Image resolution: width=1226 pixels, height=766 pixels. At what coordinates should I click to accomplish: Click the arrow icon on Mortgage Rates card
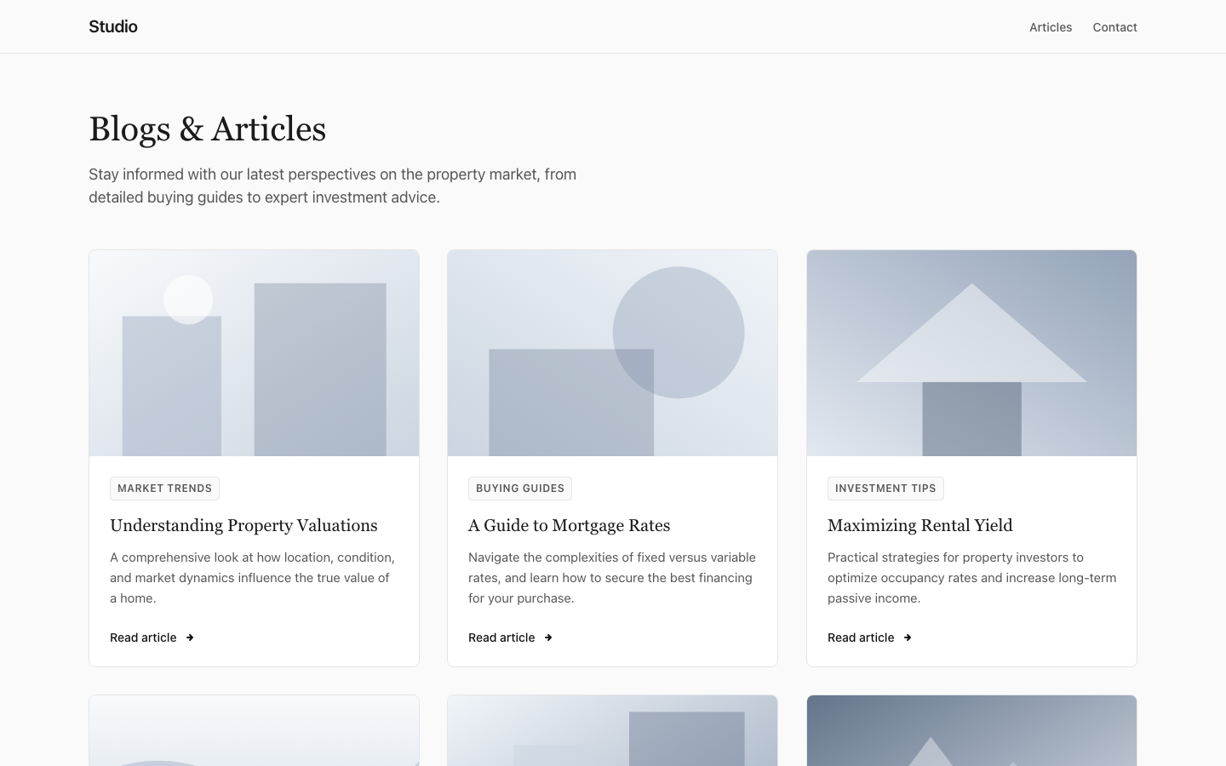coord(548,637)
